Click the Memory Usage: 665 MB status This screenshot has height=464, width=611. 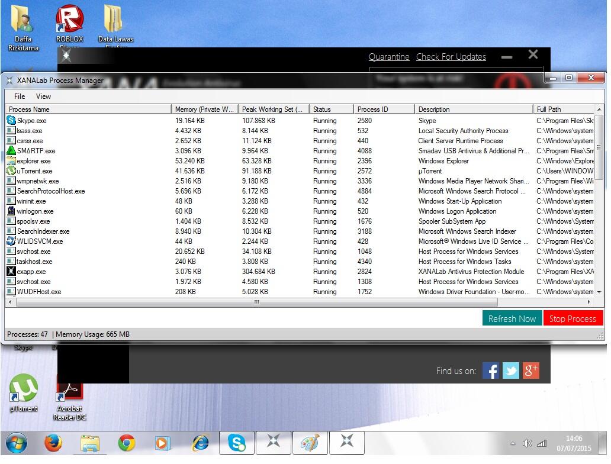pyautogui.click(x=93, y=334)
